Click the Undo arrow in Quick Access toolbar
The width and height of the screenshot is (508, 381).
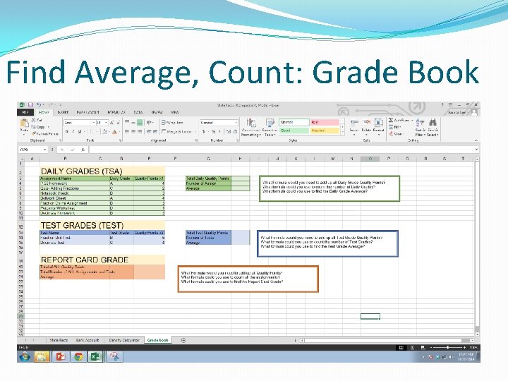coord(39,105)
